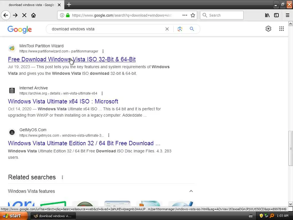The height and width of the screenshot is (220, 293).
Task: Toggle the Firefox sidebar
Action: click(x=276, y=15)
